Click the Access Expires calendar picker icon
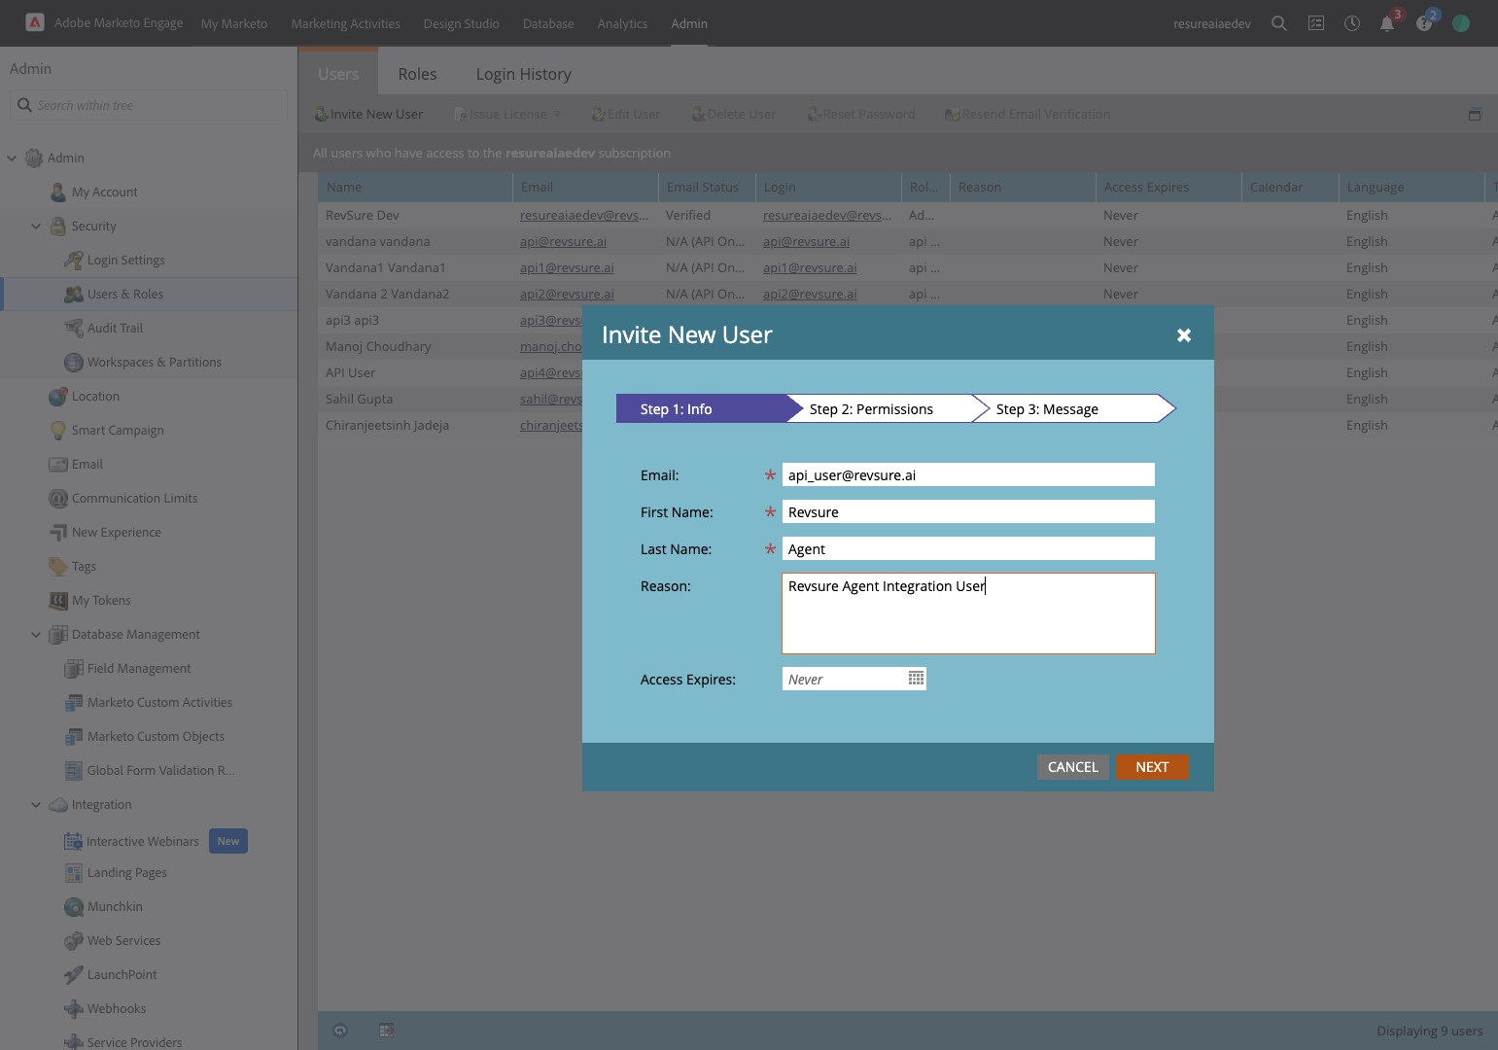Viewport: 1498px width, 1050px height. coord(916,679)
